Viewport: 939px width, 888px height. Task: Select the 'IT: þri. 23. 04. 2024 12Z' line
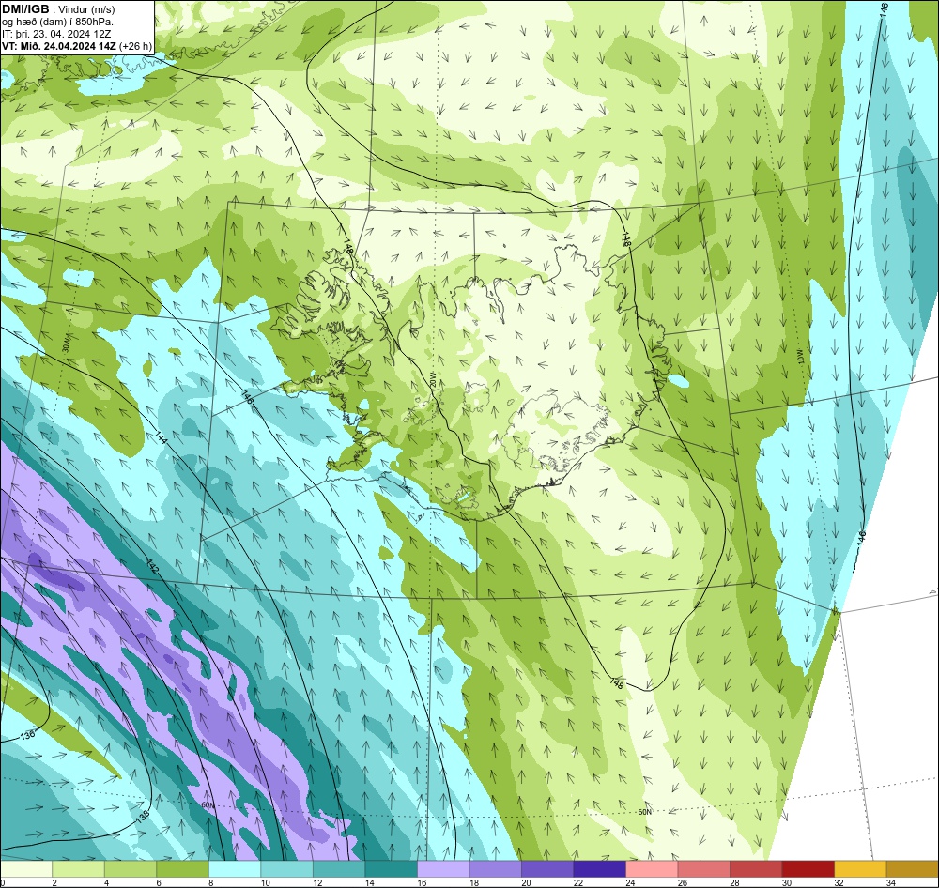(x=56, y=34)
